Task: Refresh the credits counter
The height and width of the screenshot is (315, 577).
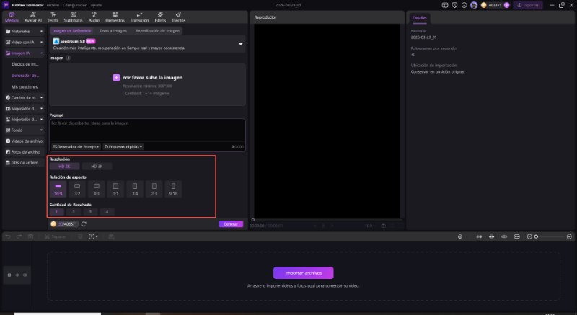Action: click(x=84, y=224)
